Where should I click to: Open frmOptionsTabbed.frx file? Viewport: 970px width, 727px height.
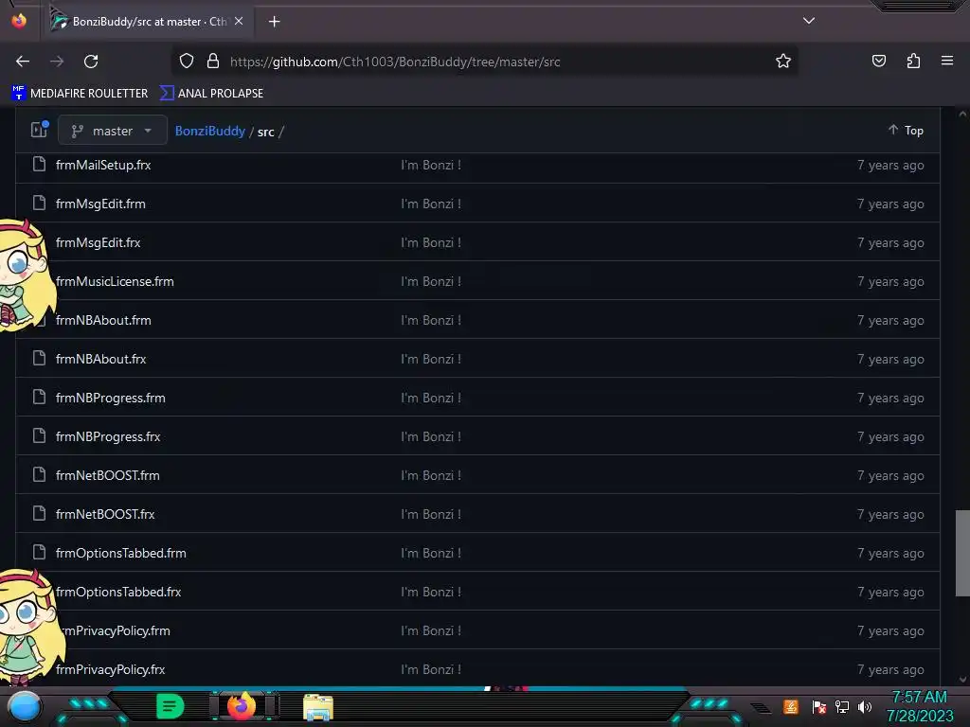click(x=118, y=593)
